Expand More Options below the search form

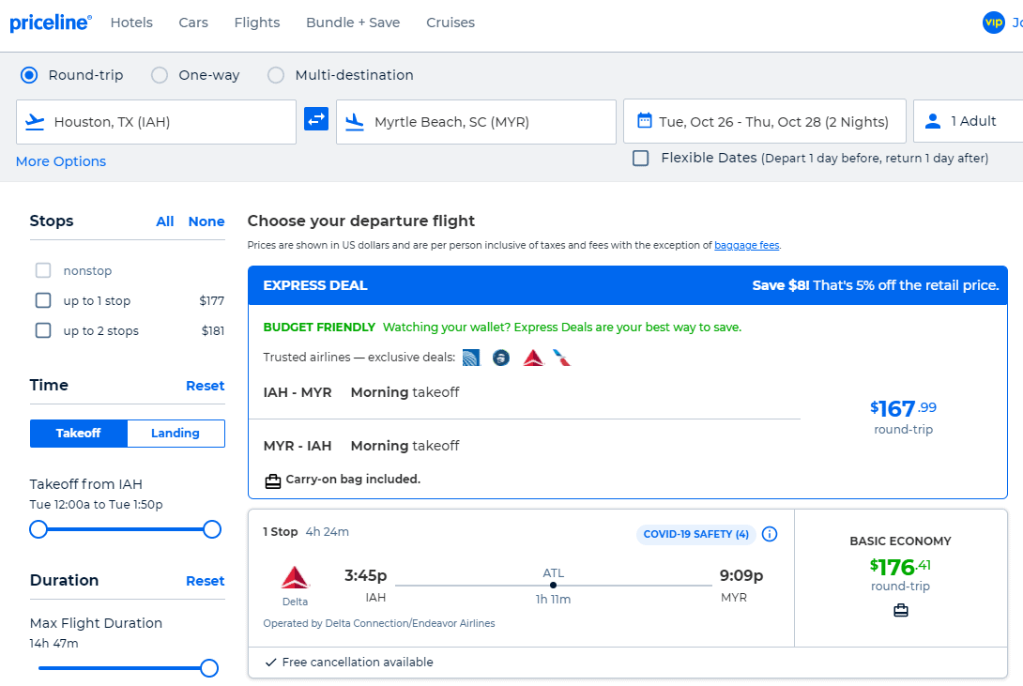60,161
